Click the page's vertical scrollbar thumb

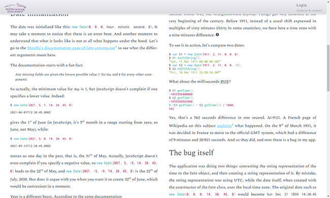(328, 68)
